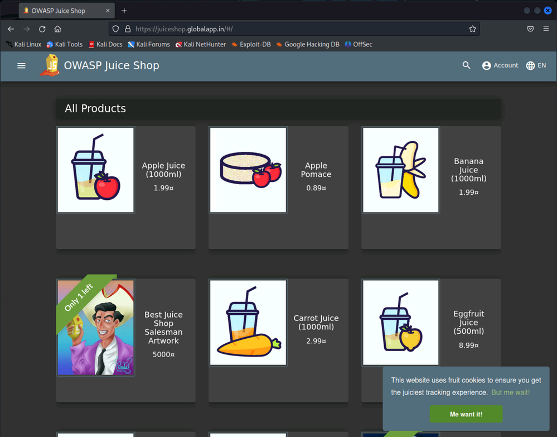Close the browser window
Viewport: 557px width, 437px height.
[548, 11]
